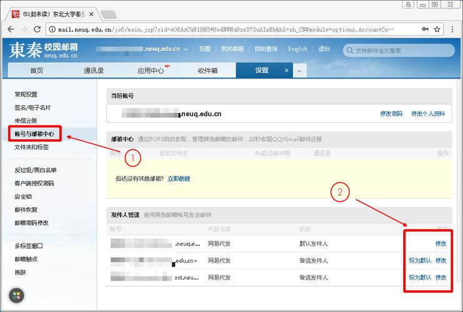Click 退出 to log out

point(324,49)
